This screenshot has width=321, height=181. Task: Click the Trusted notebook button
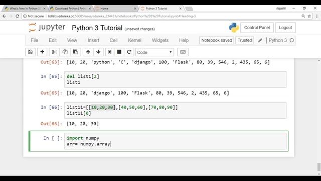pos(245,40)
